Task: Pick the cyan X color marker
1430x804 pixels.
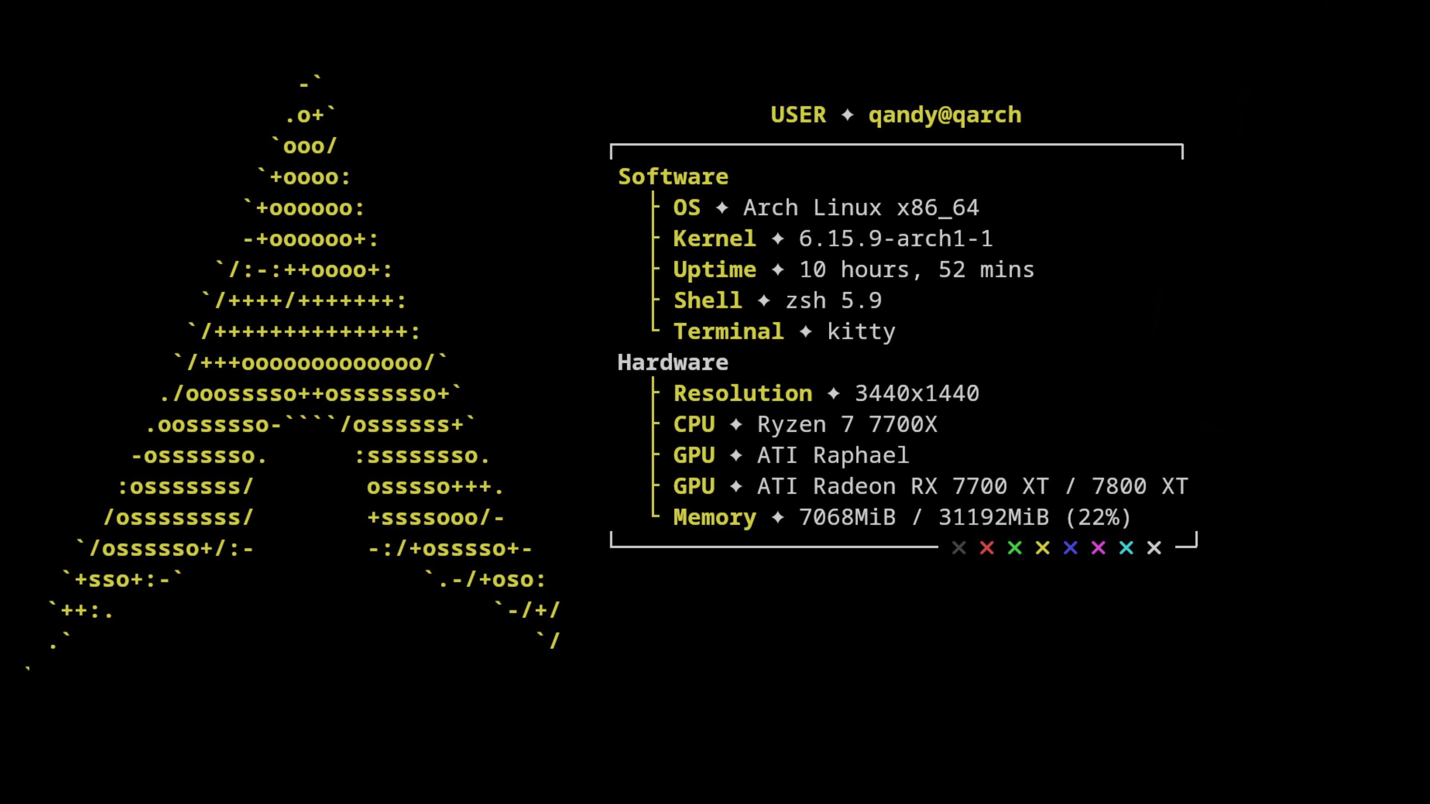Action: (x=1126, y=548)
